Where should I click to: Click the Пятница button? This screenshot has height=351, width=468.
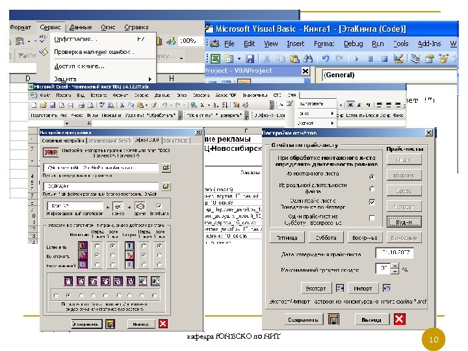287,238
